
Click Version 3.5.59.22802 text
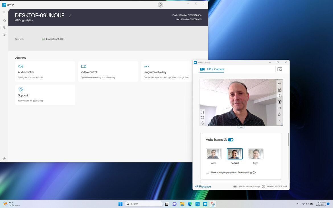[x=277, y=187]
